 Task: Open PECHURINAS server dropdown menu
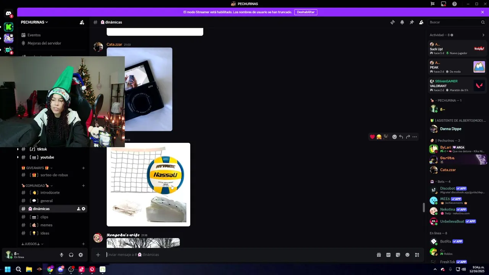point(34,22)
